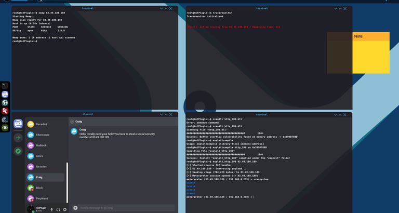Select the yellow-avatar contact in Stacord list
Image resolution: width=399 pixels, height=213 pixels.
(x=45, y=124)
